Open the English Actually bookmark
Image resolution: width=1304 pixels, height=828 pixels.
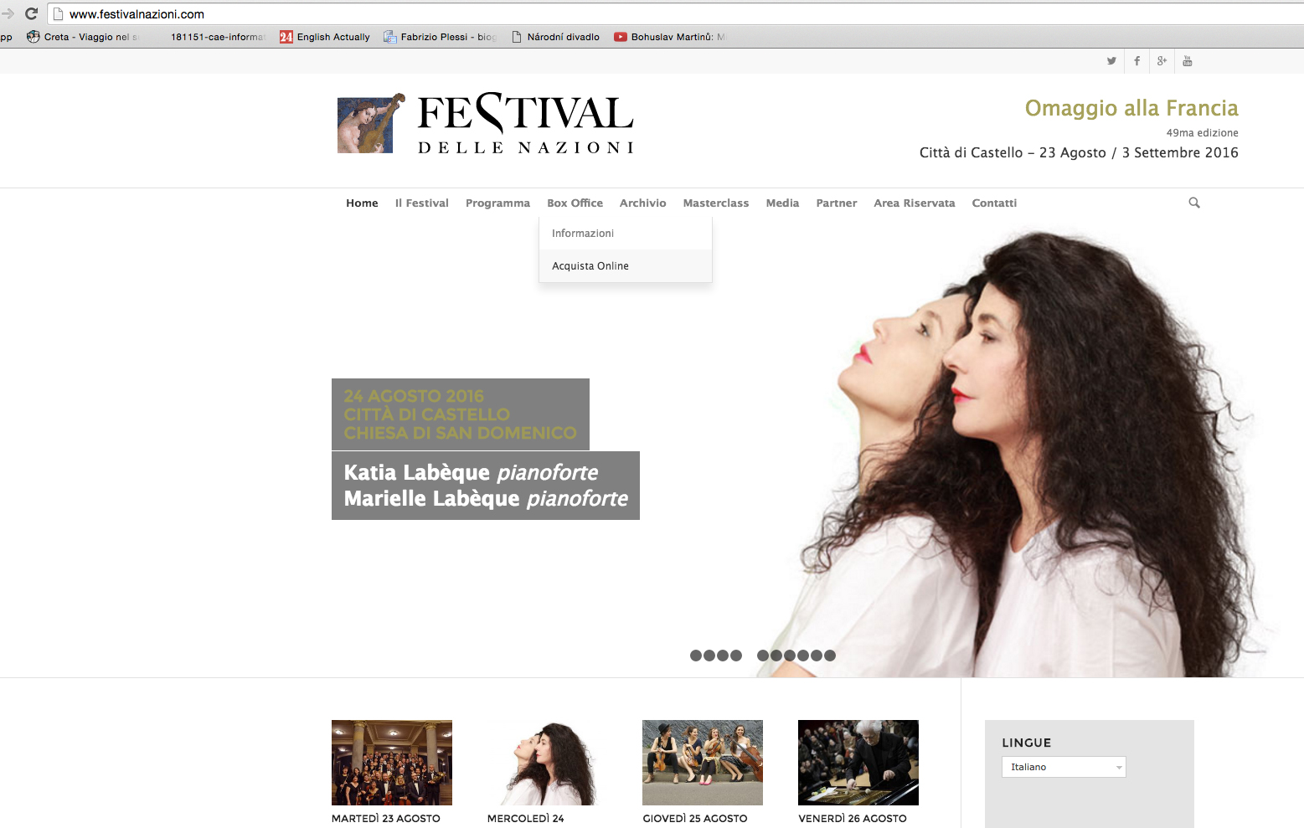(x=325, y=37)
